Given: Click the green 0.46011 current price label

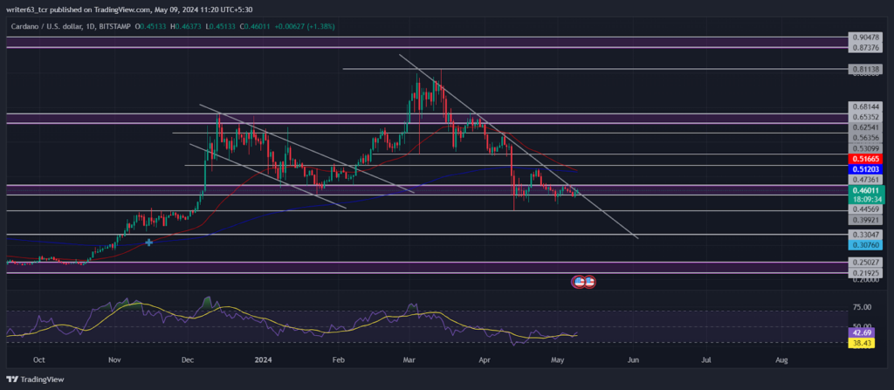Looking at the screenshot, I should (866, 190).
